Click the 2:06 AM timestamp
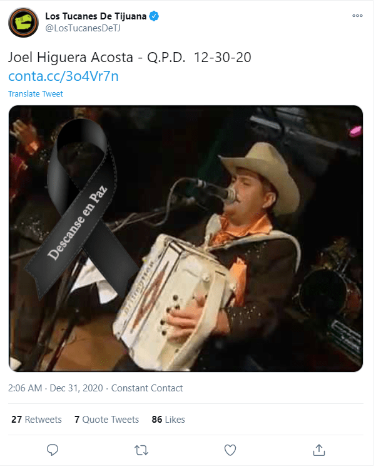 click(25, 388)
